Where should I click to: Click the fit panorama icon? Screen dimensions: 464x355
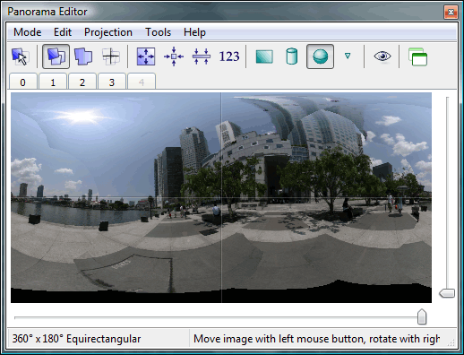tap(146, 56)
